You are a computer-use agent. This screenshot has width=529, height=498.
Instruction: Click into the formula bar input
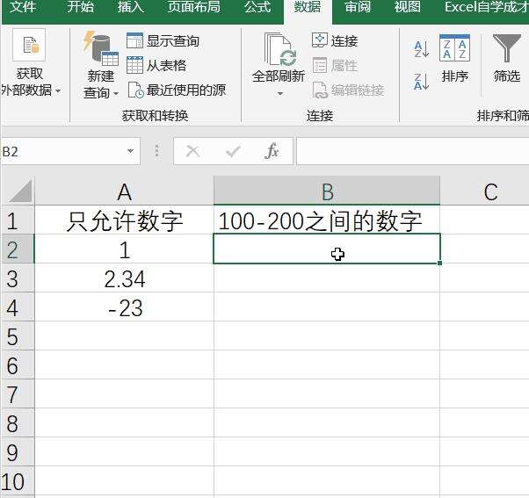pyautogui.click(x=413, y=151)
